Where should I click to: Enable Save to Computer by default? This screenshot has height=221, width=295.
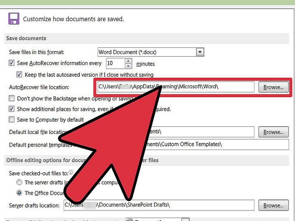11,119
